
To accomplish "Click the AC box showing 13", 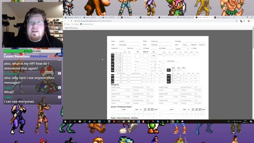I will coord(154,56).
